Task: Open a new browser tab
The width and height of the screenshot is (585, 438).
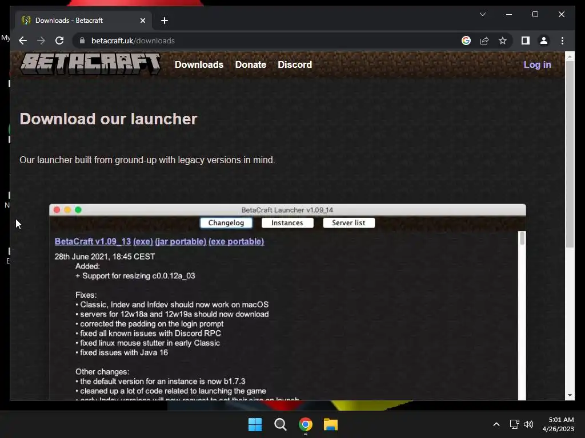Action: click(x=165, y=21)
